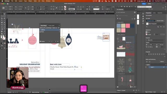The image size is (167, 94).
Task: Open the 12 pt font size dropdown
Action: coord(154,45)
